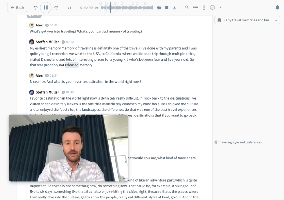Skip forward 5 seconds in recording
Screen dimensions: 284x200
click(x=56, y=8)
